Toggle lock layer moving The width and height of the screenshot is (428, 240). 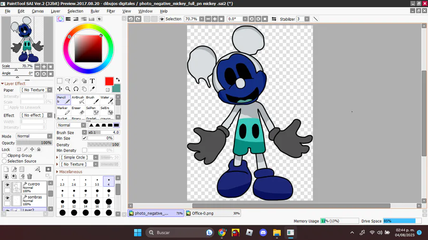pos(32,149)
